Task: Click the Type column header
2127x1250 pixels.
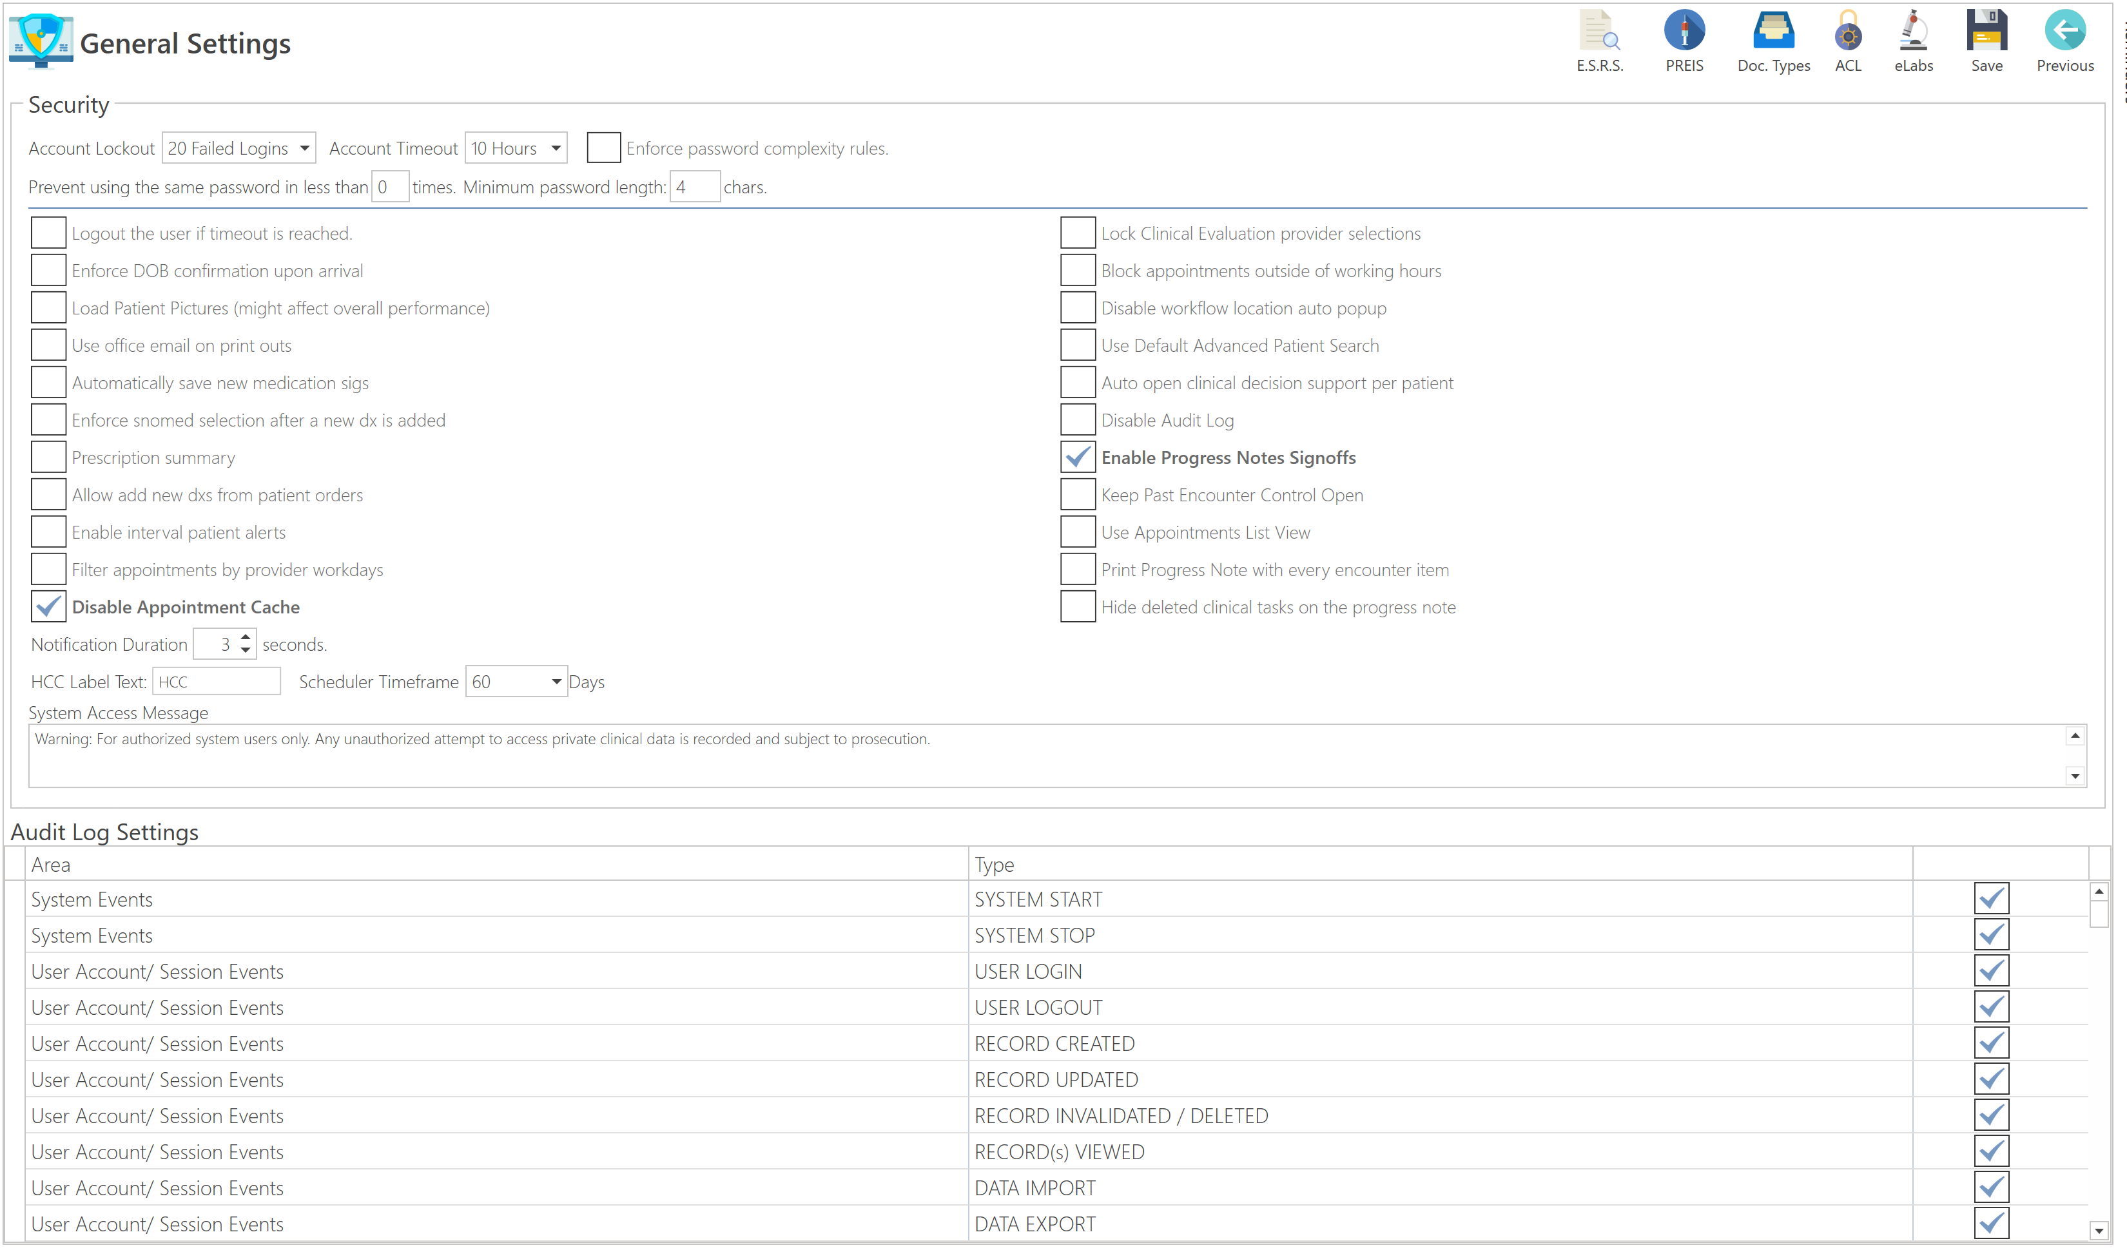Action: (x=995, y=865)
